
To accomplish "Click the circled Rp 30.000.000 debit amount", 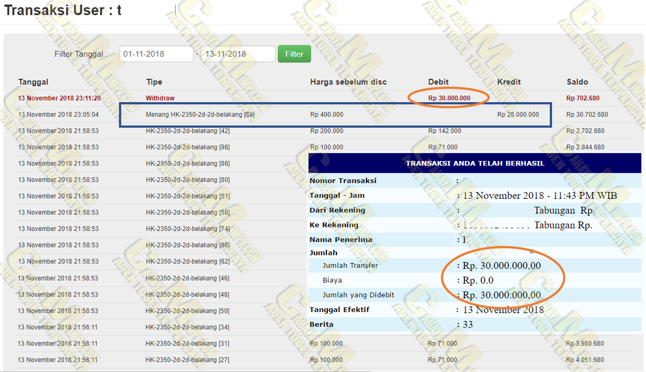I will [x=449, y=98].
